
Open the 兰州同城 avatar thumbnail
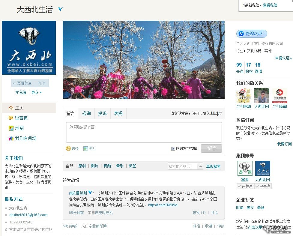[244, 96]
